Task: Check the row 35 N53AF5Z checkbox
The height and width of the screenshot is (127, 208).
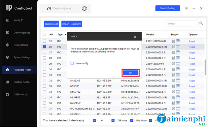Action: (x=45, y=97)
